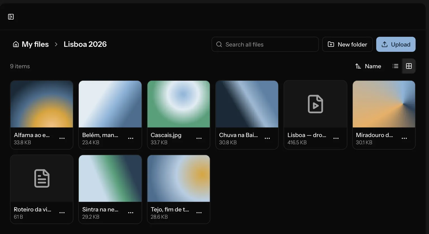Switch to list view
Image resolution: width=429 pixels, height=234 pixels.
[395, 66]
